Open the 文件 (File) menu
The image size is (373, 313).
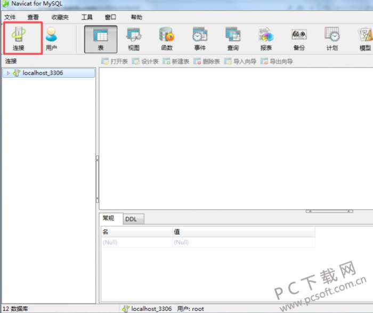click(10, 17)
